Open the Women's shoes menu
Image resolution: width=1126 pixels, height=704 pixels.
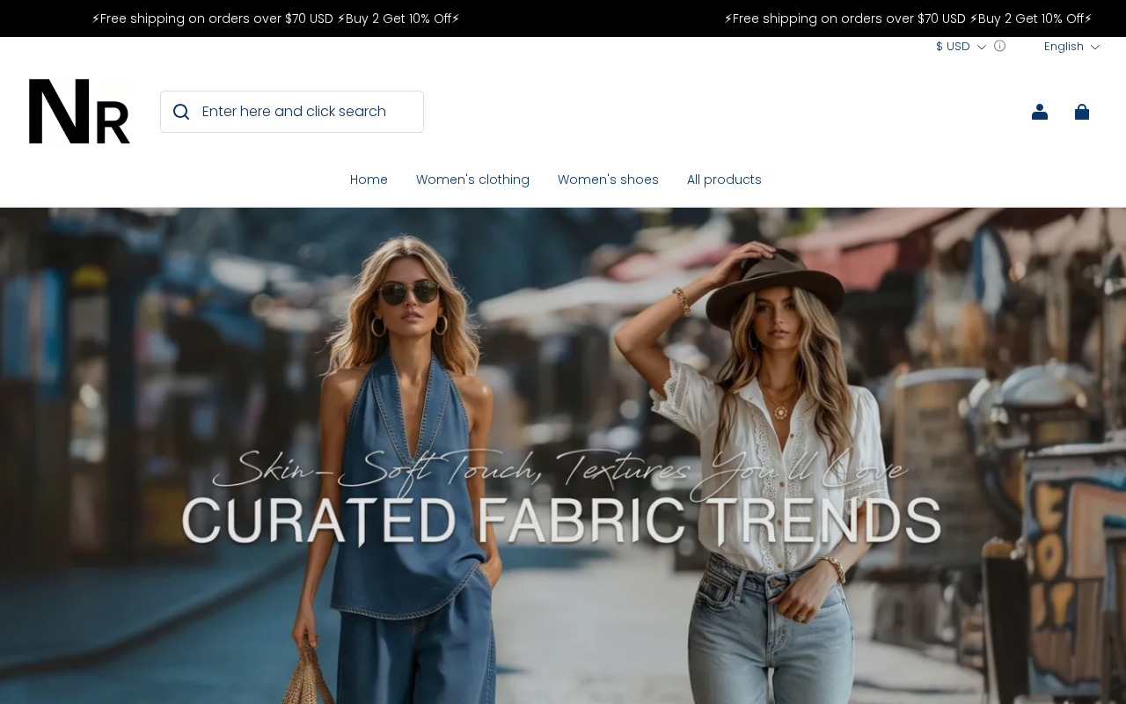click(x=608, y=180)
